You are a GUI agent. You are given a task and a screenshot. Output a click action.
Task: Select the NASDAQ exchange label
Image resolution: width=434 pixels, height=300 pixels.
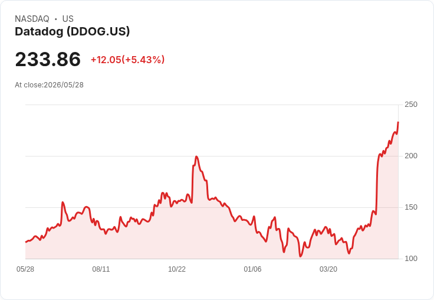[x=32, y=18]
